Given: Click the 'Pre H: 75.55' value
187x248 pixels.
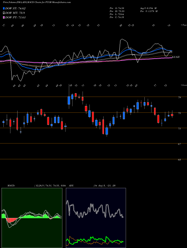Looking at the screenshot, I should pyautogui.click(x=117, y=11).
